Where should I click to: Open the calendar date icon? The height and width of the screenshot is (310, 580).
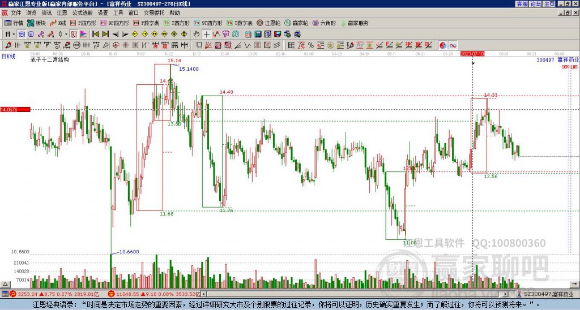coord(248,35)
